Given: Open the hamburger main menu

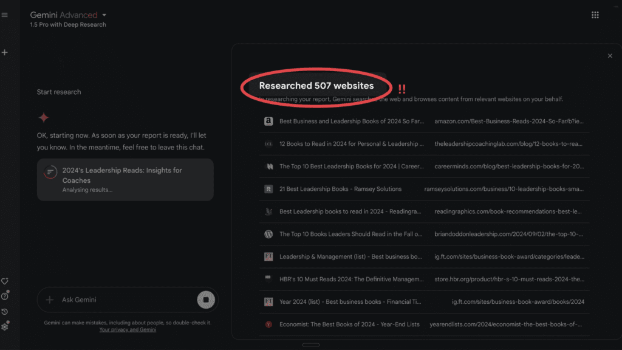Looking at the screenshot, I should 5,15.
